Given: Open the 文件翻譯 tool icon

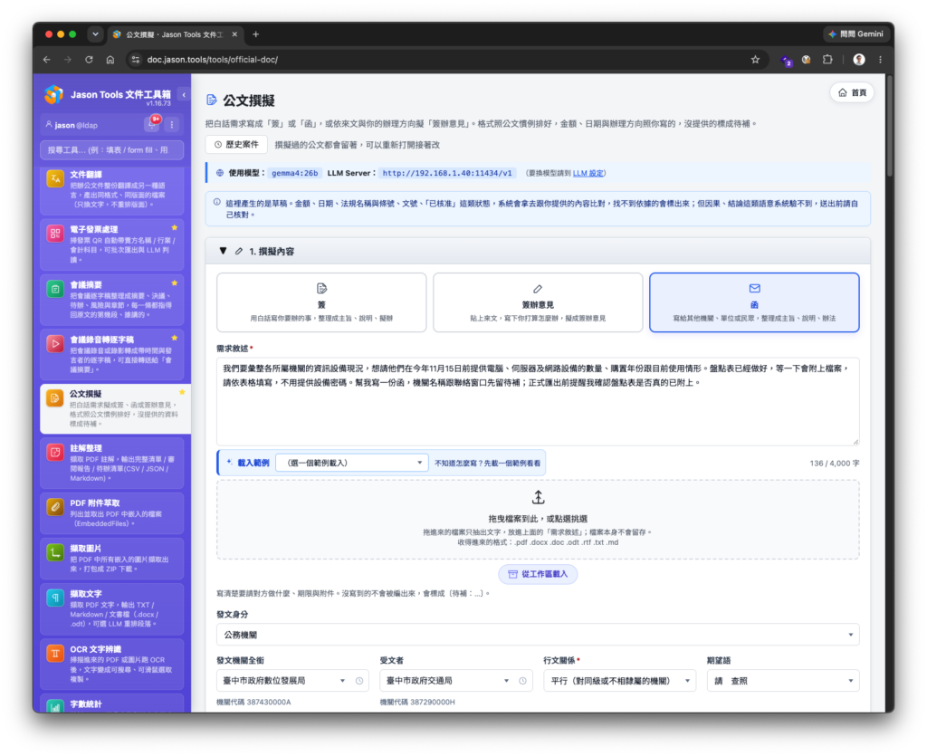Looking at the screenshot, I should click(55, 178).
